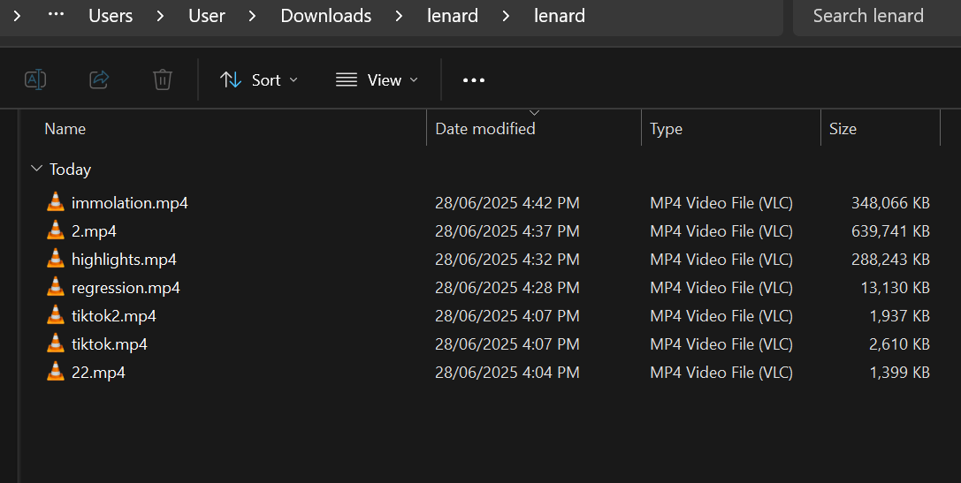
Task: Select 2.mp4 file name
Action: 94,230
